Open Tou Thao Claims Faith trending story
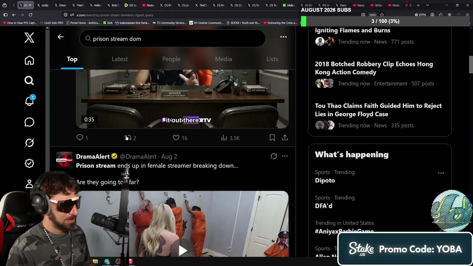The image size is (473, 266). click(x=378, y=110)
